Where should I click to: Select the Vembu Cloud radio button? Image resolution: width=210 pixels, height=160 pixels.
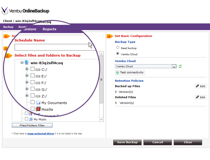[118, 54]
